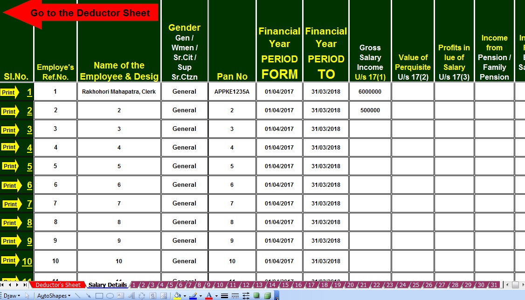Open sheet tab 31
This screenshot has width=525, height=300.
pos(494,285)
